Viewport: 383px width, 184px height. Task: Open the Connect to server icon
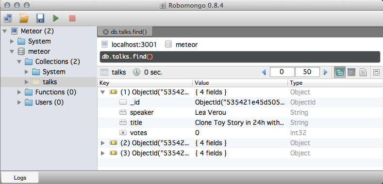[8, 18]
